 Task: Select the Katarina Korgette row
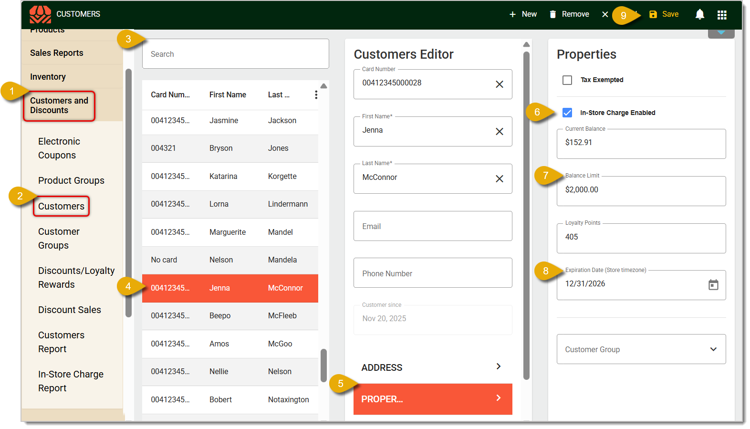pyautogui.click(x=230, y=177)
